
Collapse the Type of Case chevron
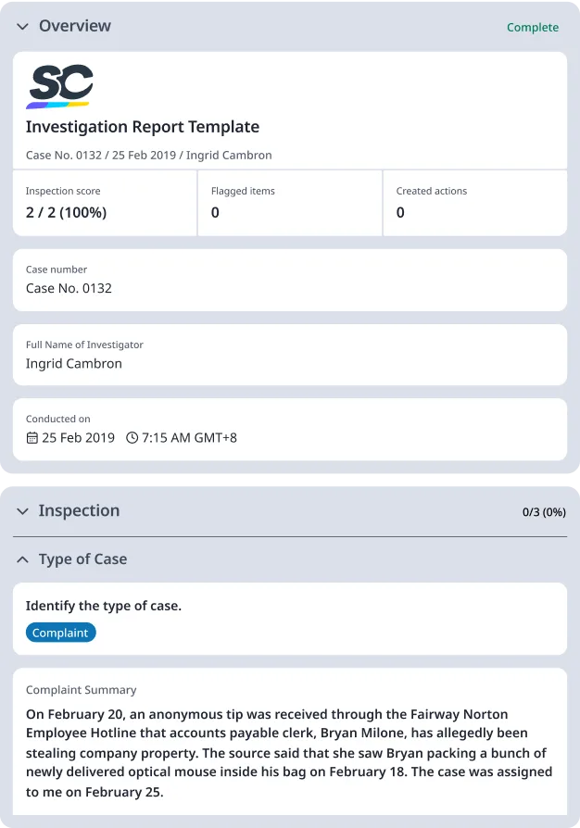(x=23, y=559)
